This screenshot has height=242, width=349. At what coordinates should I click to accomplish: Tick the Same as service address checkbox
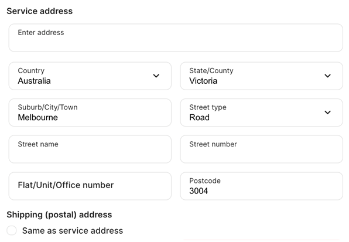click(x=12, y=230)
